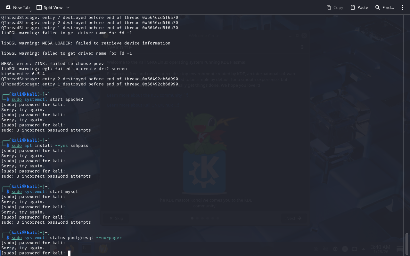Click the Copy icon in toolbar
Screen dimensions: 410x256
[x=329, y=7]
